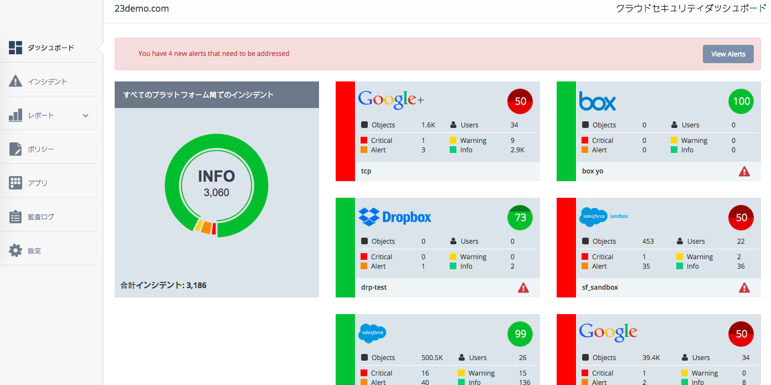
Task: Click the green Info swatch on box card
Action: pos(674,150)
